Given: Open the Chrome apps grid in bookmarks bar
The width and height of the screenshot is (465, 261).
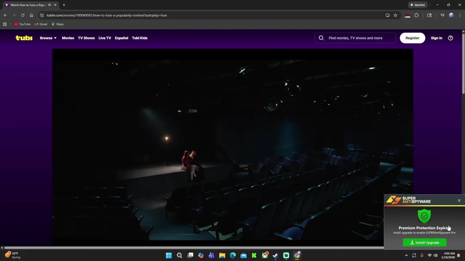Looking at the screenshot, I should pyautogui.click(x=5, y=24).
